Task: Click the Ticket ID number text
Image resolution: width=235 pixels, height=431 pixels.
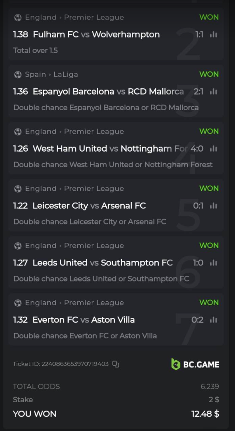Action: [75, 364]
